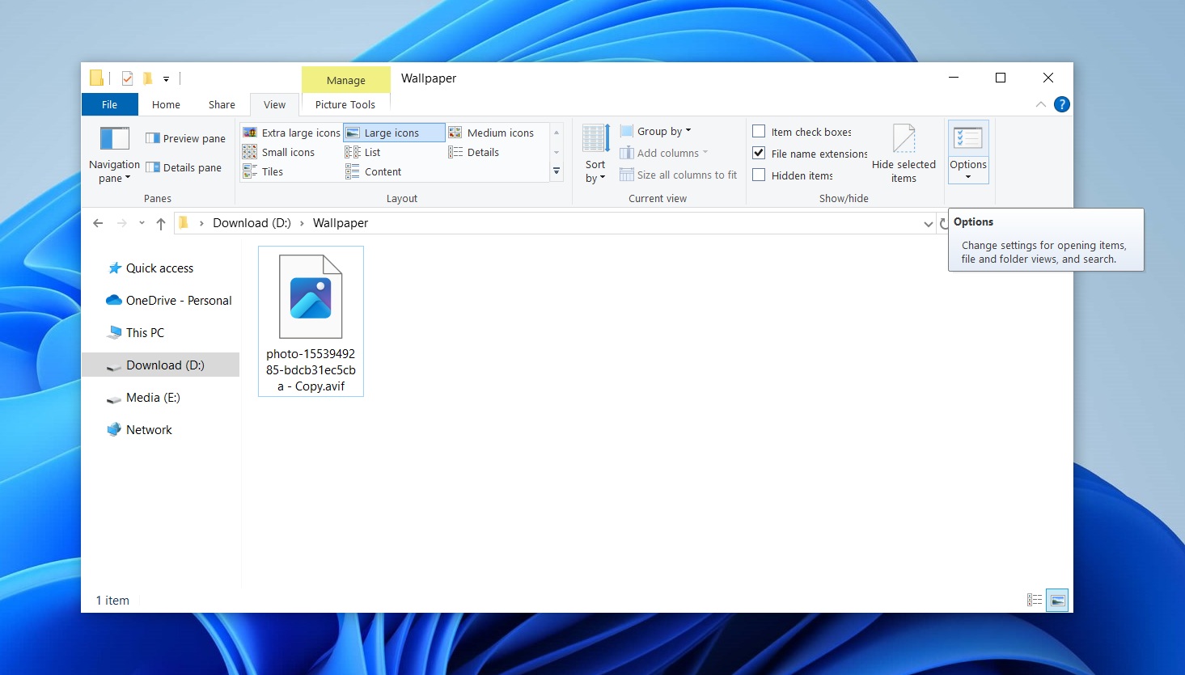Image resolution: width=1185 pixels, height=675 pixels.
Task: Click chevron after Download (D:) in path
Action: (302, 223)
